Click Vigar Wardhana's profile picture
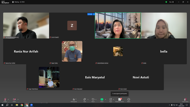The height and width of the screenshot is (107, 190). [49, 77]
